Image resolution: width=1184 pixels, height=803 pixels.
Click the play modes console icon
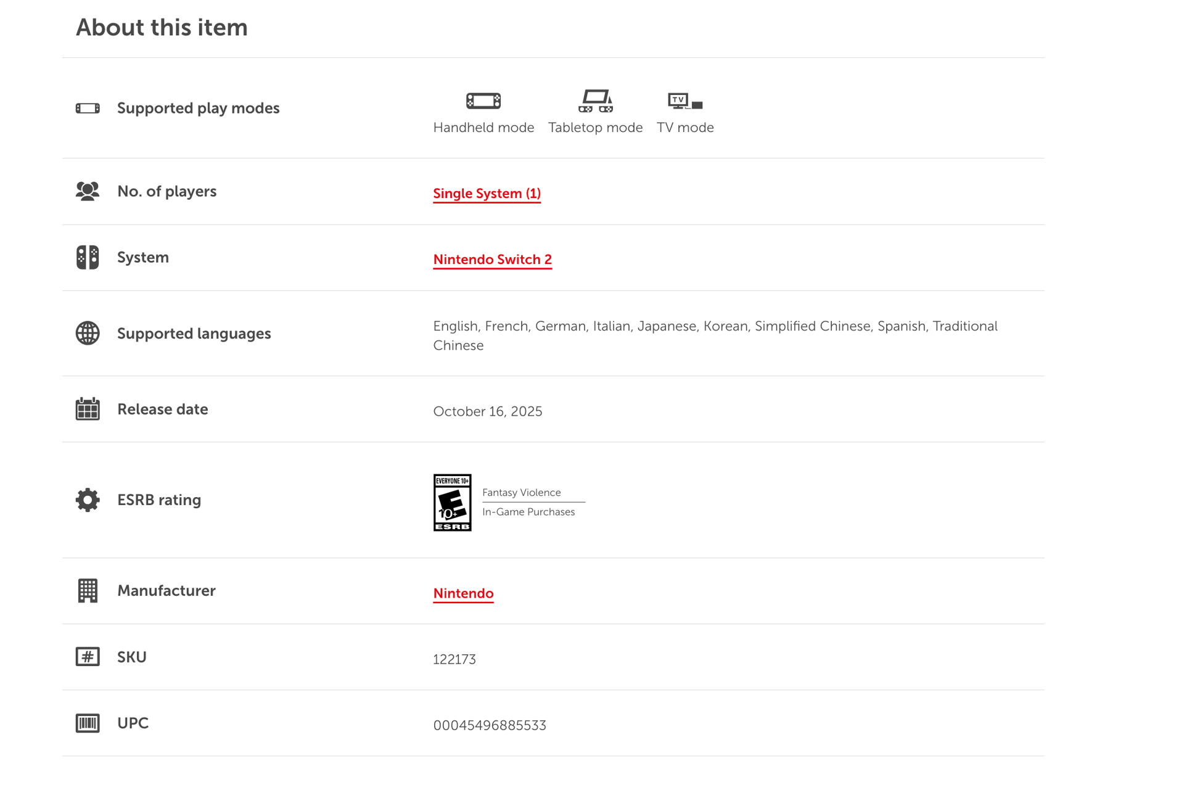pyautogui.click(x=88, y=109)
